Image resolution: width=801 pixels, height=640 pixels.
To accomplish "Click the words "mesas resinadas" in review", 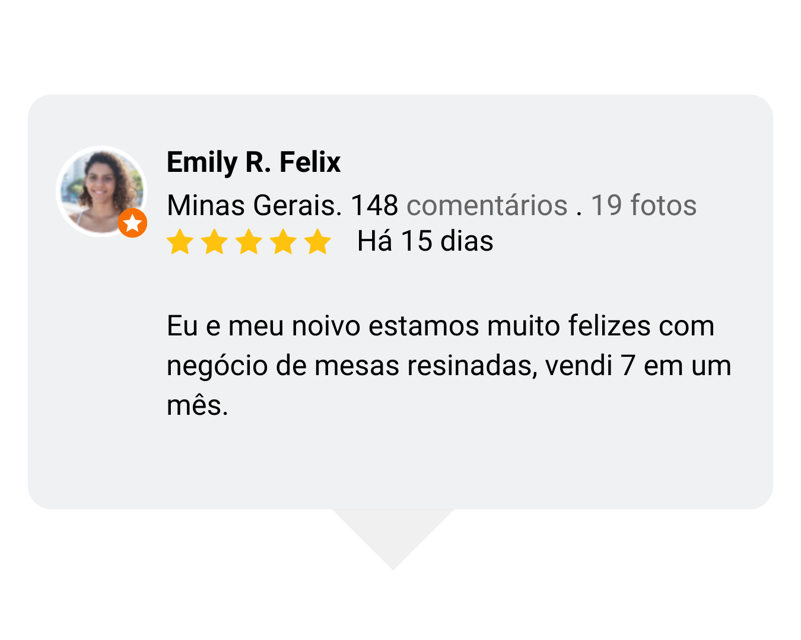I will pos(425,366).
